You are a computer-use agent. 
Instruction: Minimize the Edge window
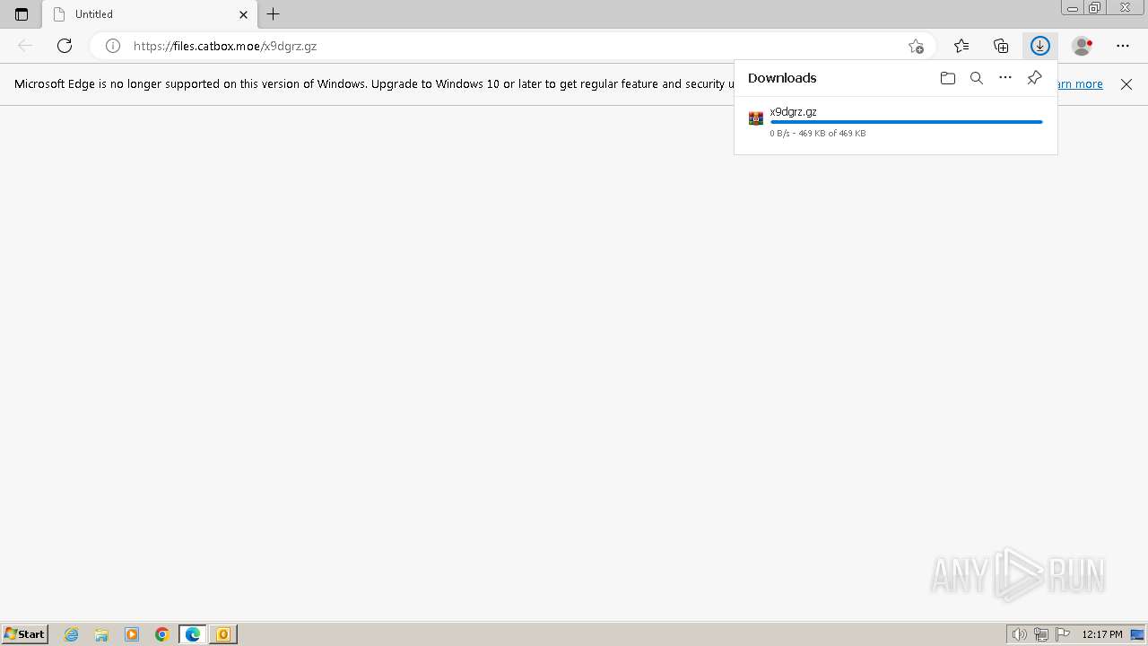pos(1073,8)
